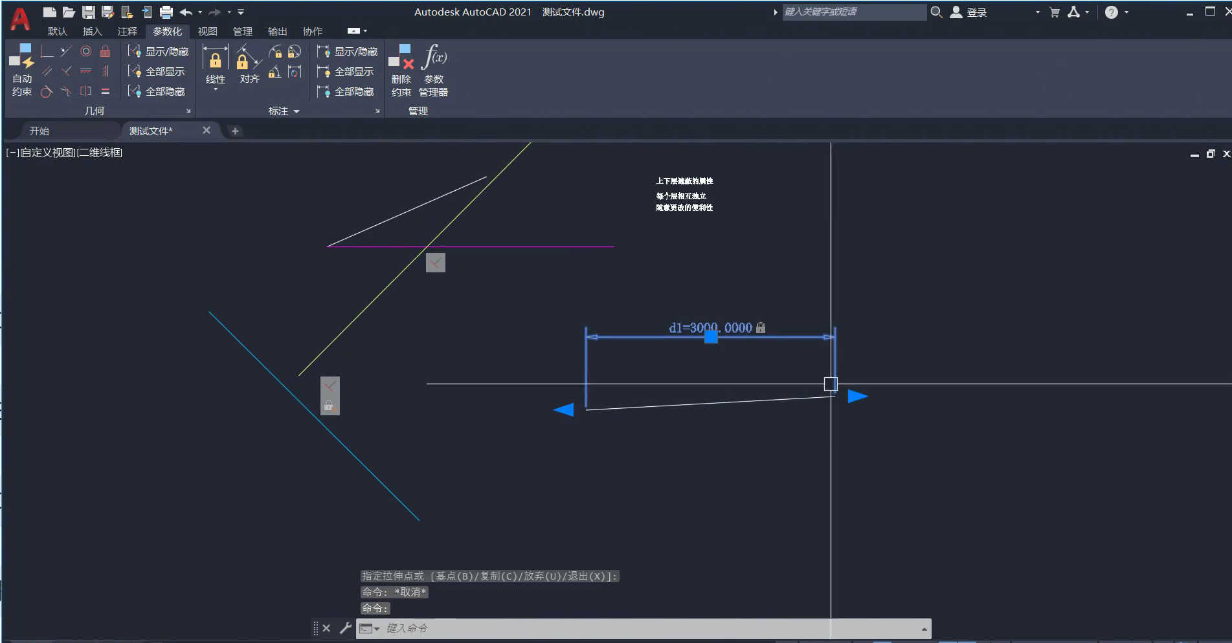Image resolution: width=1232 pixels, height=643 pixels.
Task: Switch to the 注释 ribbon tab
Action: (x=127, y=31)
